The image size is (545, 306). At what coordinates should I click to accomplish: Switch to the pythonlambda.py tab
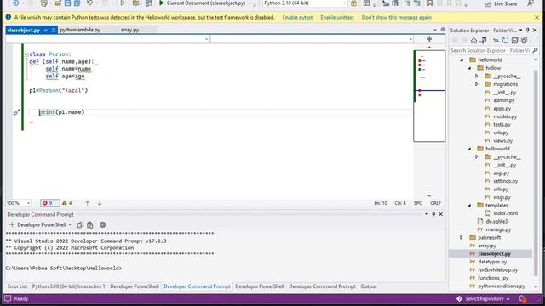coord(80,30)
